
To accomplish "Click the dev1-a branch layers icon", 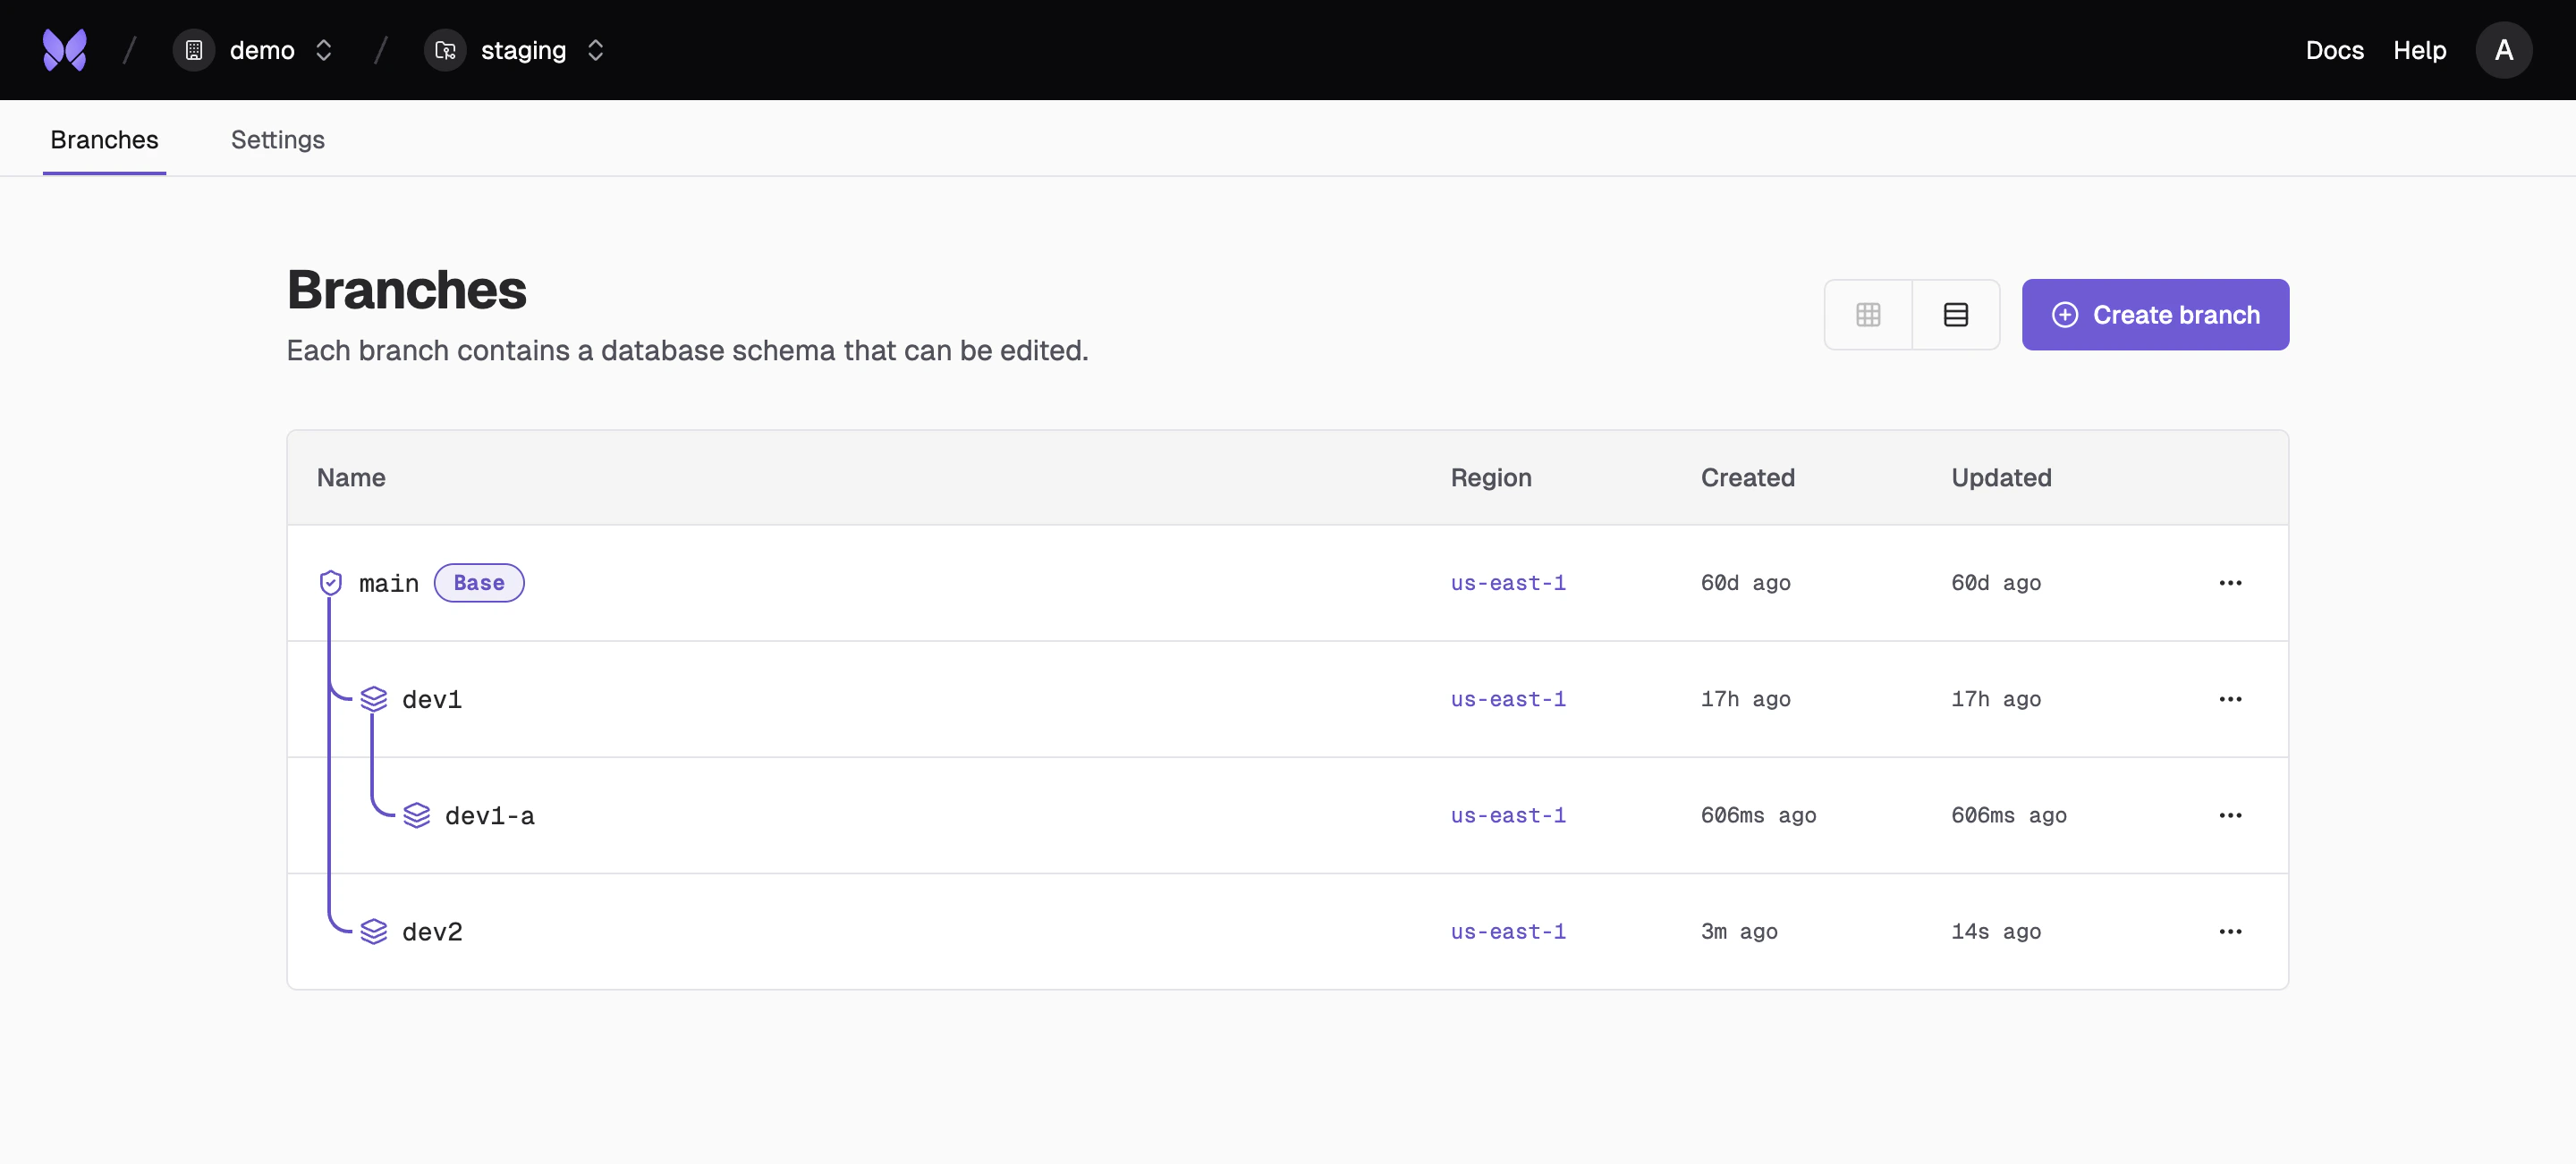I will pyautogui.click(x=417, y=814).
